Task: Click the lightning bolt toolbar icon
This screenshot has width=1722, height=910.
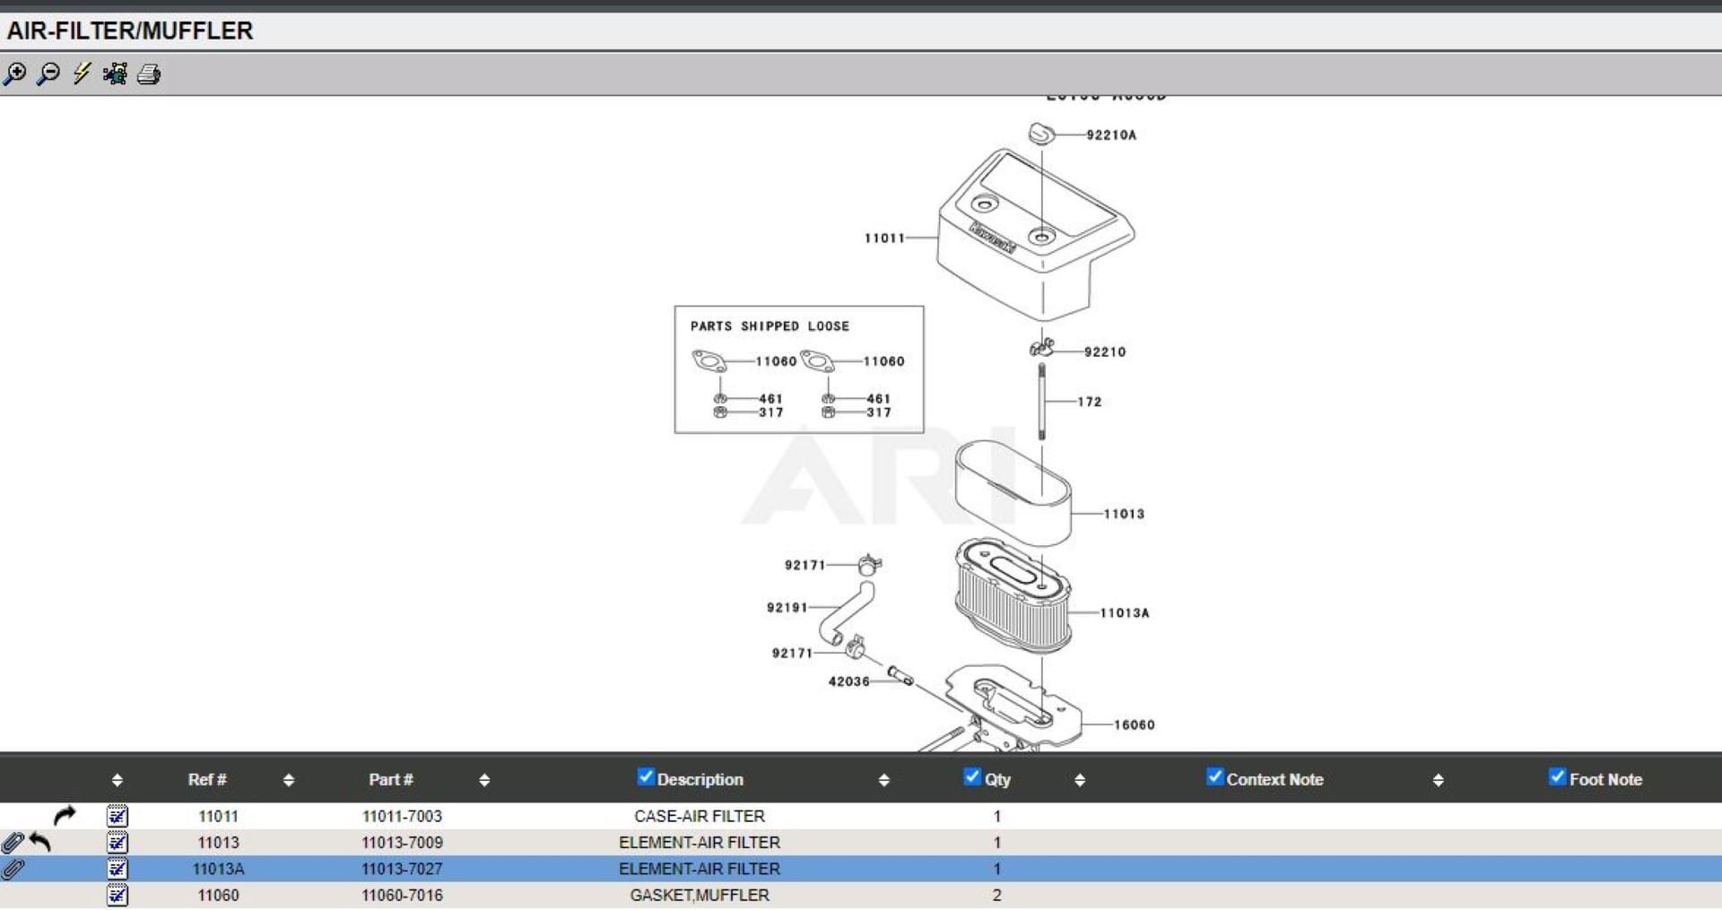Action: 82,74
